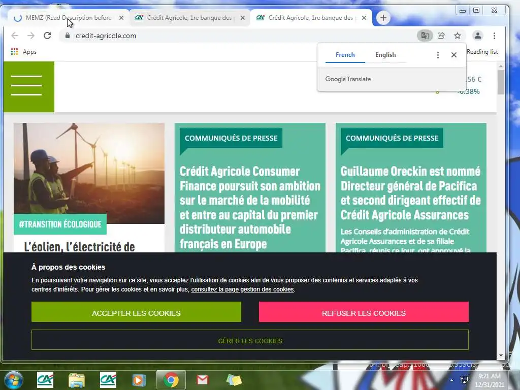This screenshot has width=520, height=390.
Task: Click the -0.38% stock variation text
Action: point(469,91)
